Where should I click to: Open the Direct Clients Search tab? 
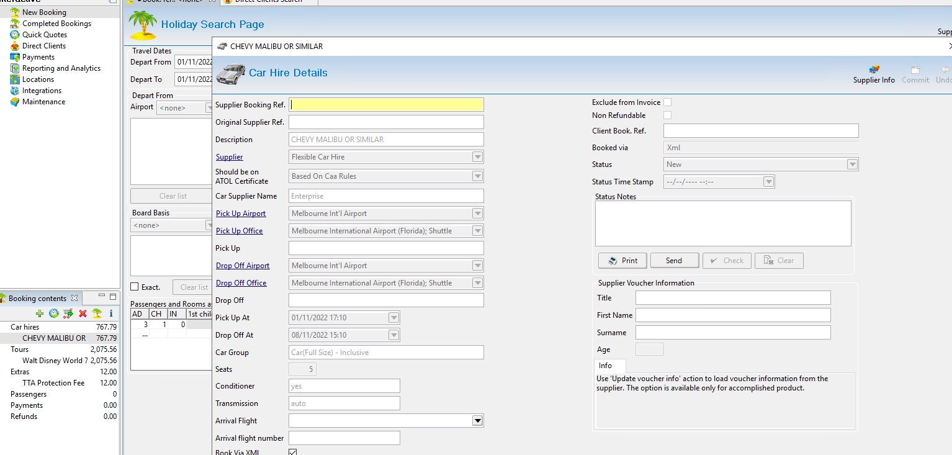point(269,1)
